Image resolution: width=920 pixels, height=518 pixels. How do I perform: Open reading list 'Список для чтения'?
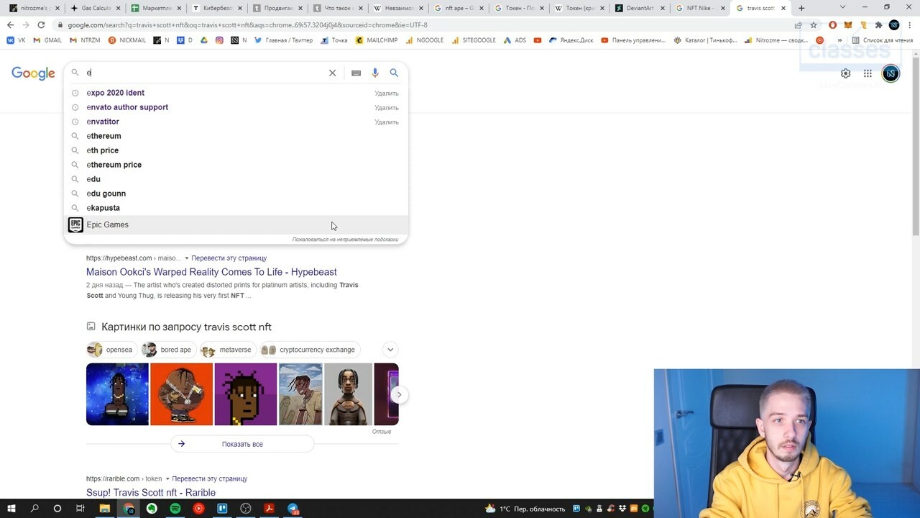click(x=882, y=40)
